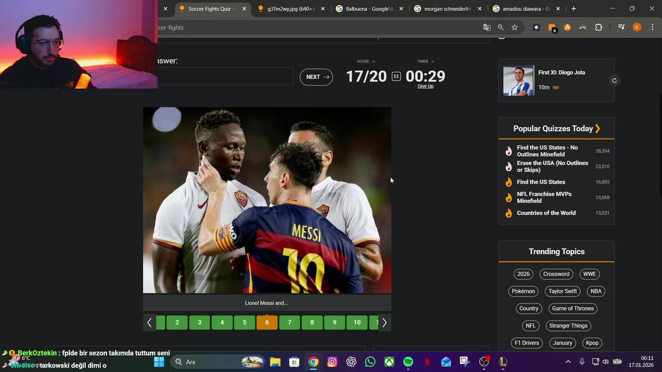
Task: Open Erase the USA quiz
Action: tap(552, 166)
